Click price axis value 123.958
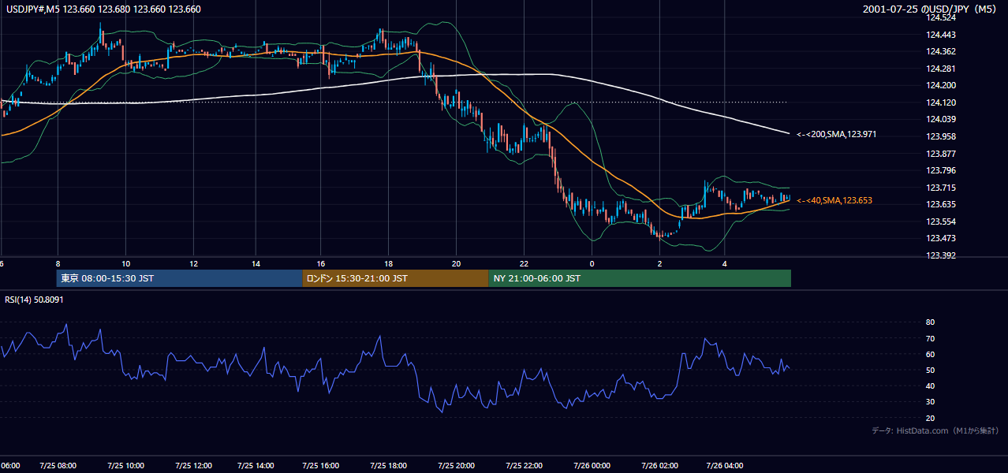 [941, 136]
